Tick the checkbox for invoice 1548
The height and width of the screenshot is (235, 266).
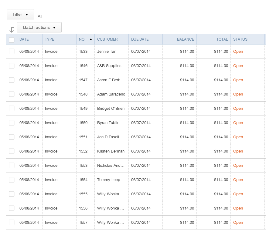[12, 94]
